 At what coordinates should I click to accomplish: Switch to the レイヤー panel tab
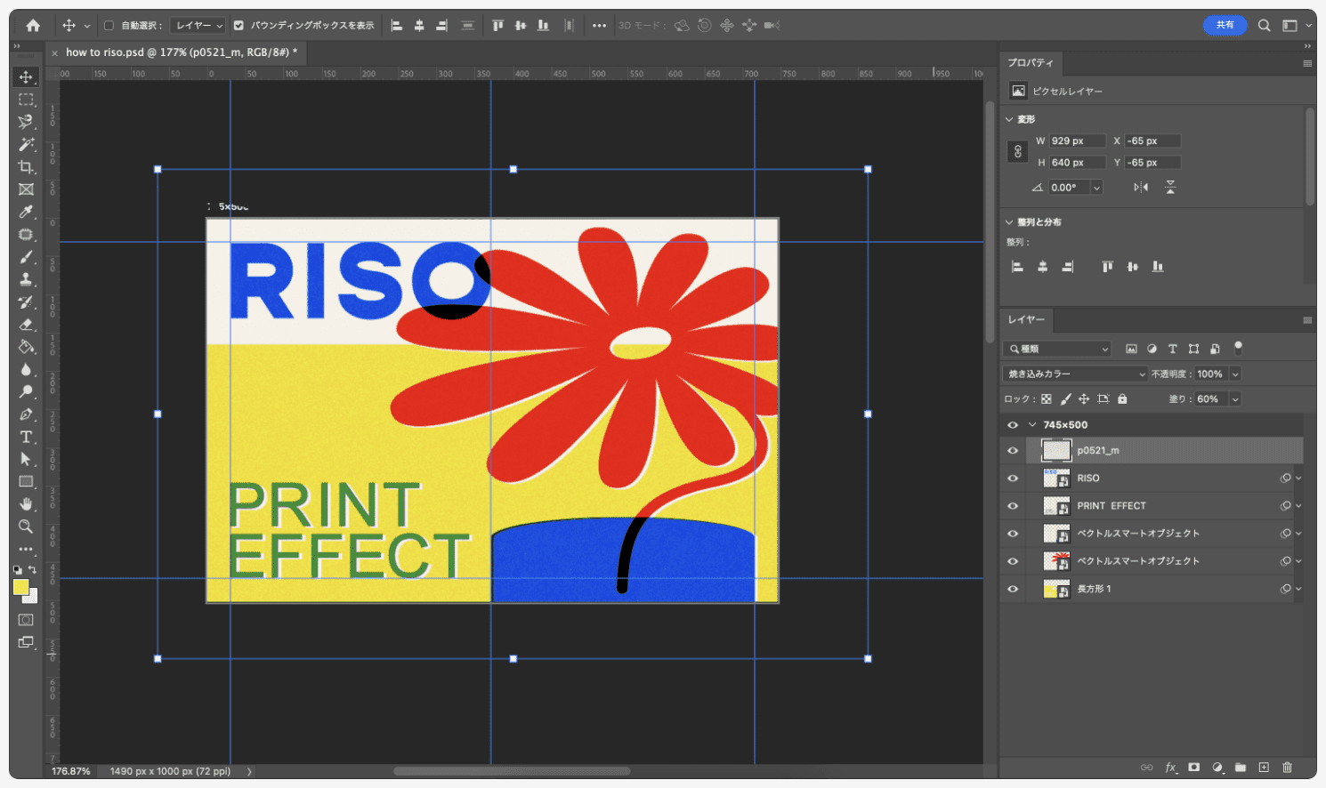click(1026, 319)
